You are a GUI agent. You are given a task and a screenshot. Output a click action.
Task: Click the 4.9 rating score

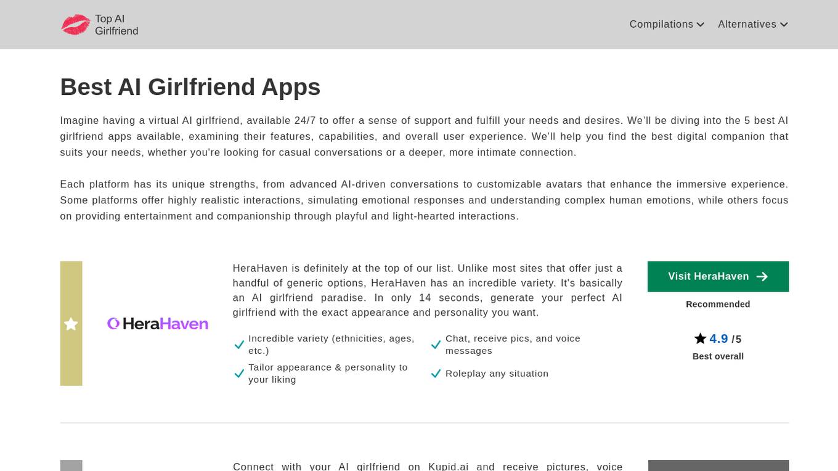pos(718,338)
